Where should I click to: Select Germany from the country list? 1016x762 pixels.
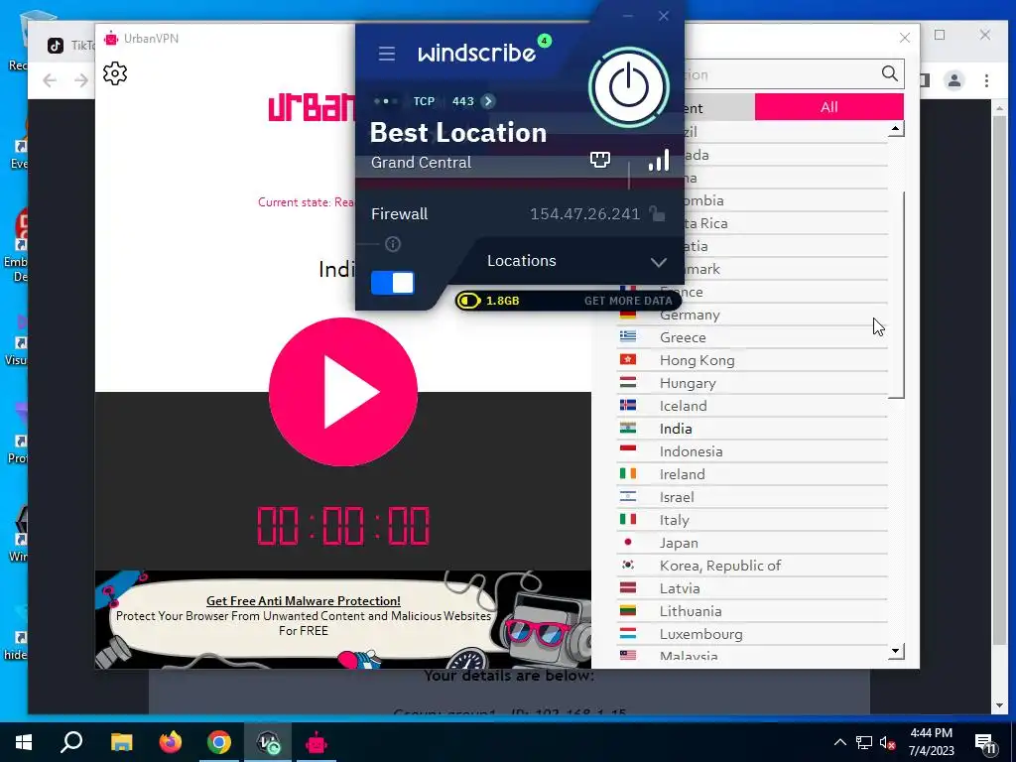752,315
